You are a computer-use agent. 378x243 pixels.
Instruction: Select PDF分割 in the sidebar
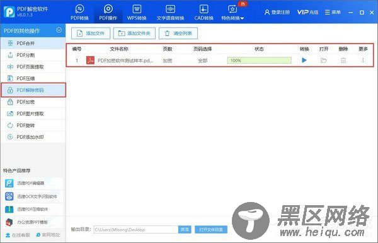(33, 55)
